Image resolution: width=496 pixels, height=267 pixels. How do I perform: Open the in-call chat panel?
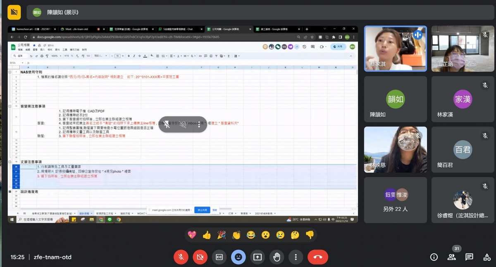tap(469, 257)
